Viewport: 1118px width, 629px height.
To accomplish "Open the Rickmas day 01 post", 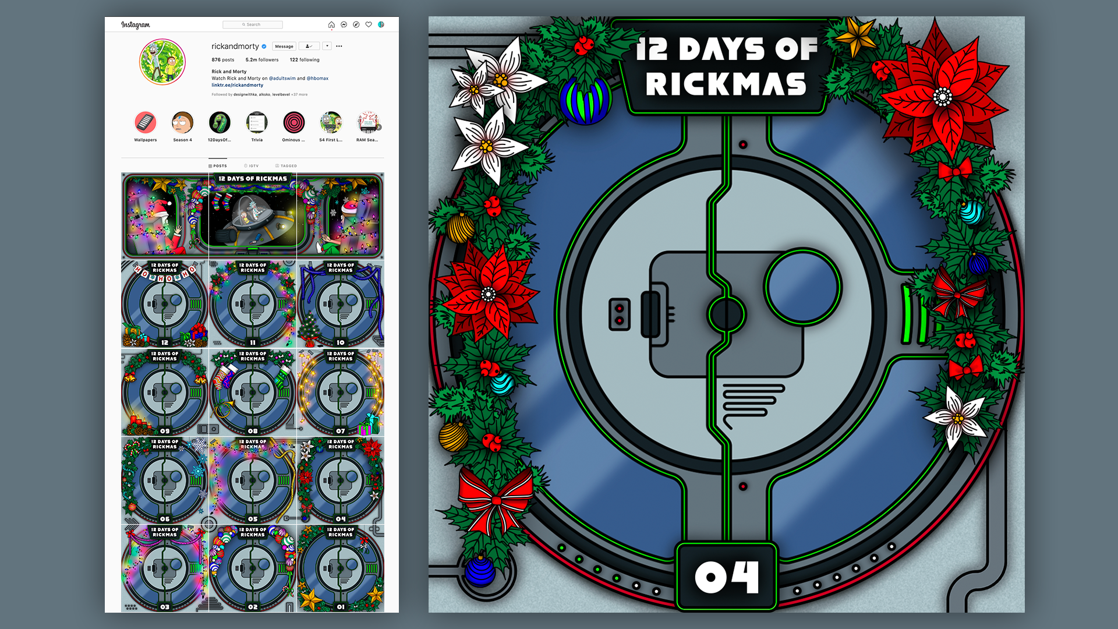I will point(341,568).
